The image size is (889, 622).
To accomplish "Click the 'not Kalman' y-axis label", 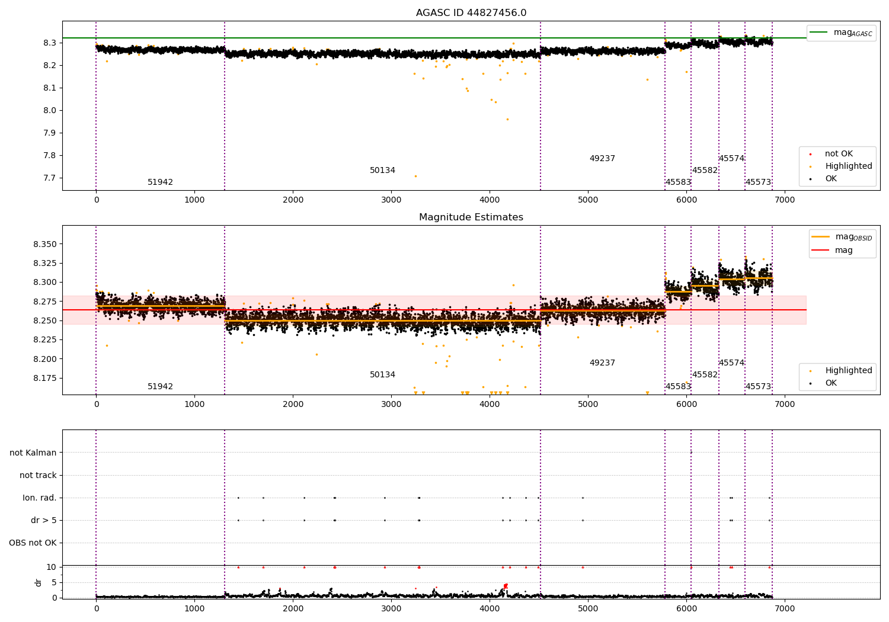I will point(33,453).
